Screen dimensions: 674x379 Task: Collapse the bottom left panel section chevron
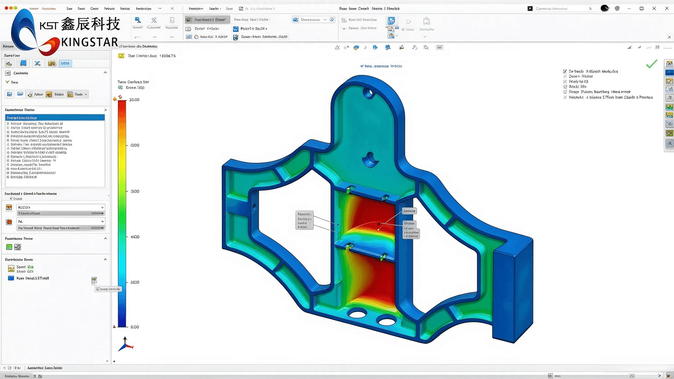[x=105, y=260]
